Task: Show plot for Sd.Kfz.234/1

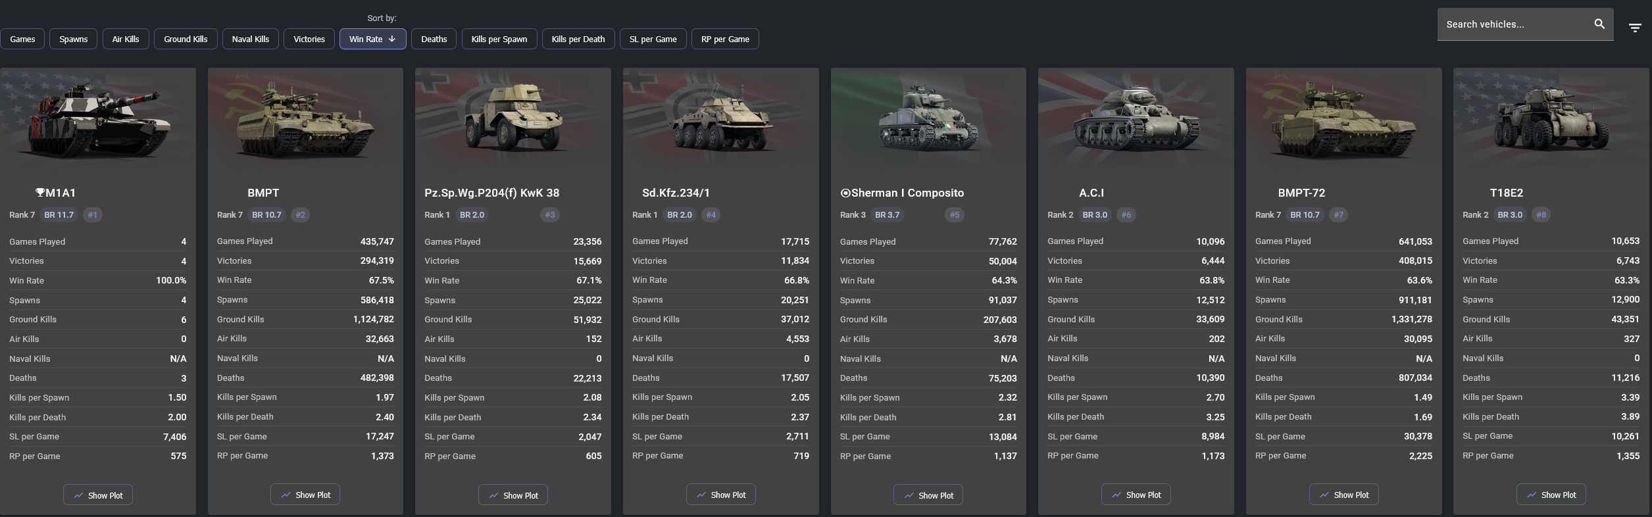Action: (720, 495)
